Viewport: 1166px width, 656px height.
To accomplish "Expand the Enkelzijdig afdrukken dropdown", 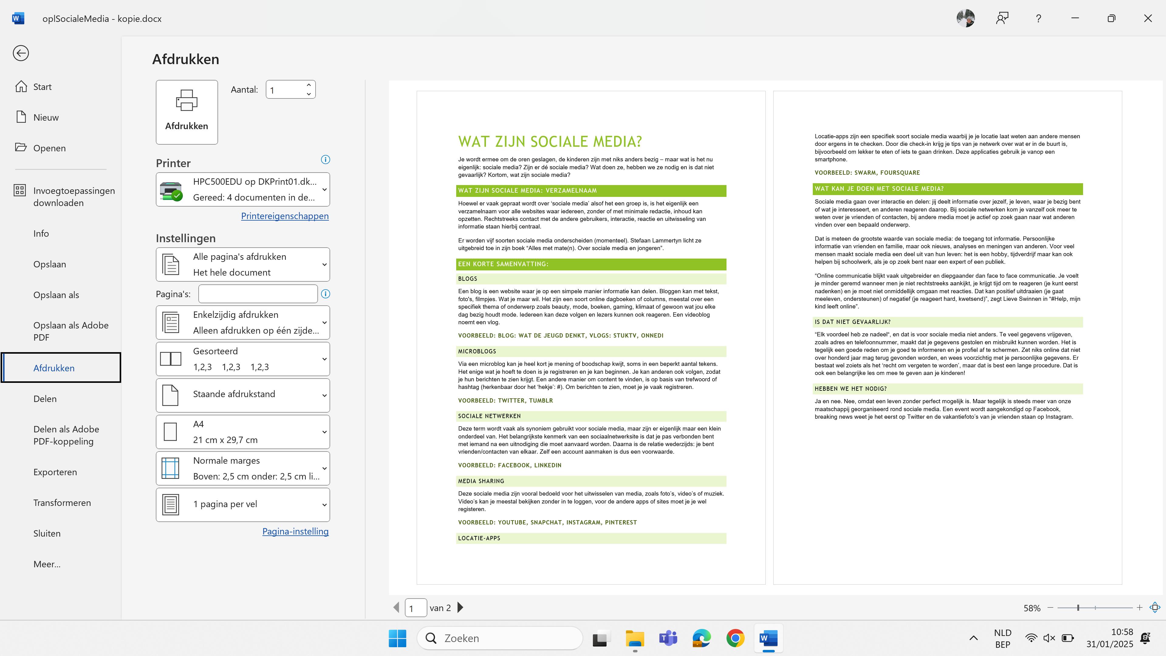I will [243, 322].
